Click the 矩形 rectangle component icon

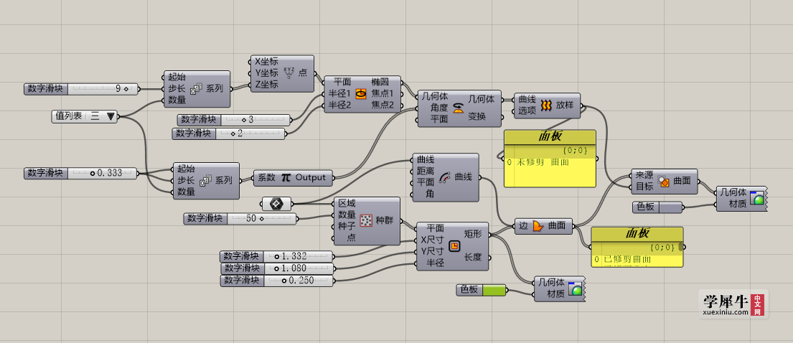click(x=454, y=246)
